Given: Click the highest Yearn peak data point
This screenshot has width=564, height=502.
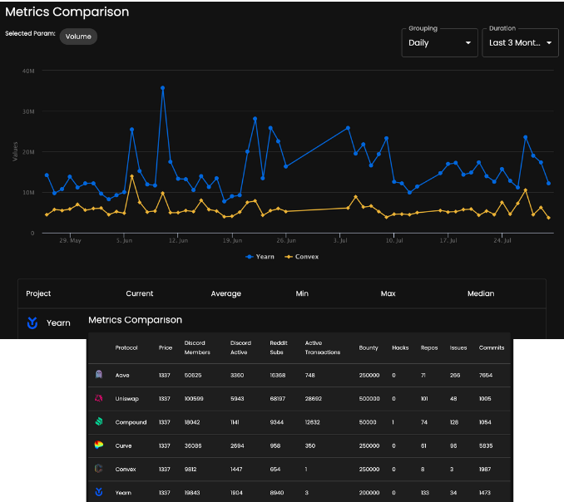Looking at the screenshot, I should click(x=162, y=87).
